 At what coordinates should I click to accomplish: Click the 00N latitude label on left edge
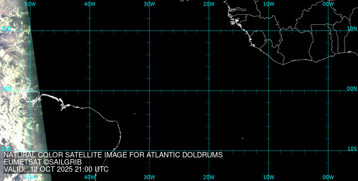(6, 88)
